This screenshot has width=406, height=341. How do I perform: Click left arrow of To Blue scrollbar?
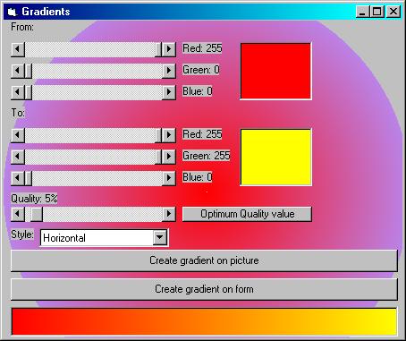coord(18,178)
